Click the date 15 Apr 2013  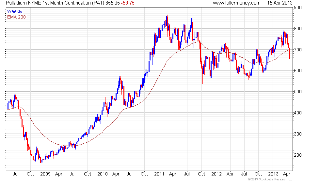280,3
